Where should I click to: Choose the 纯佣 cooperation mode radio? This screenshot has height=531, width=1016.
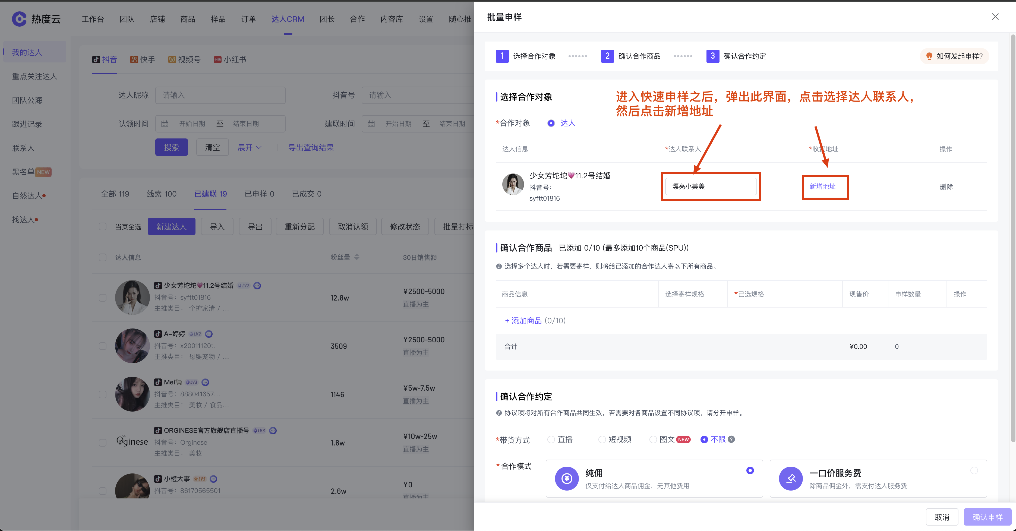[750, 470]
